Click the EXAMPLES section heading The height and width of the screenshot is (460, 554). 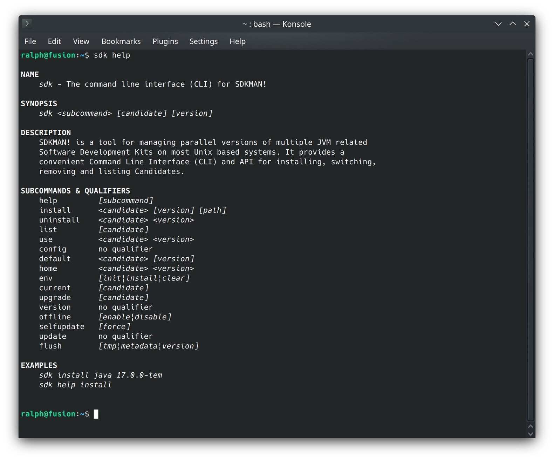pos(39,365)
